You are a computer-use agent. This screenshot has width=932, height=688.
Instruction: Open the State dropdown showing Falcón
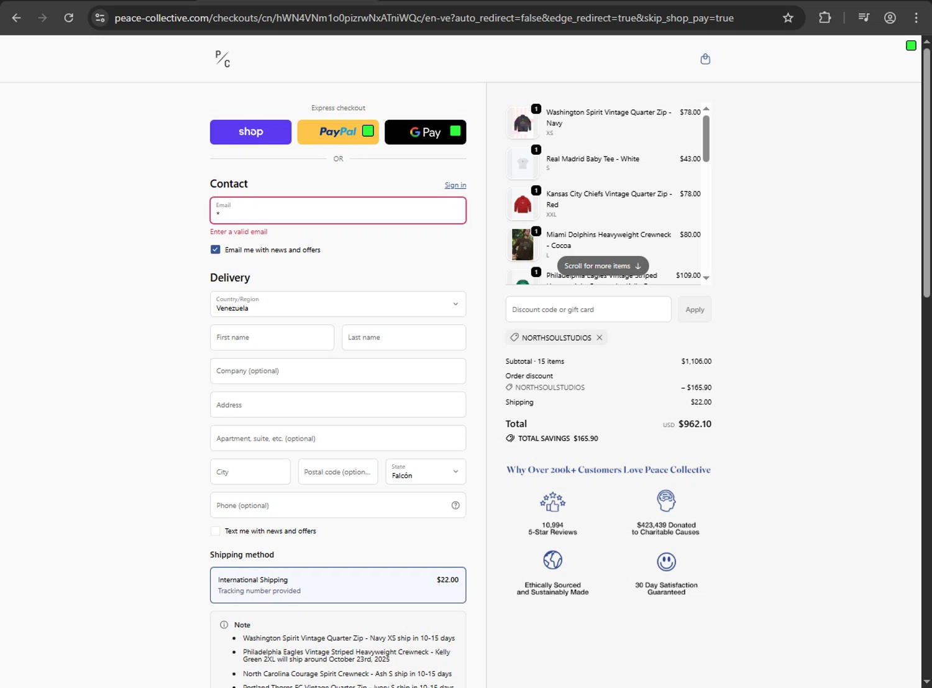click(426, 471)
